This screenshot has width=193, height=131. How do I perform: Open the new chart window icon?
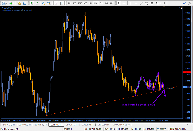3,3
